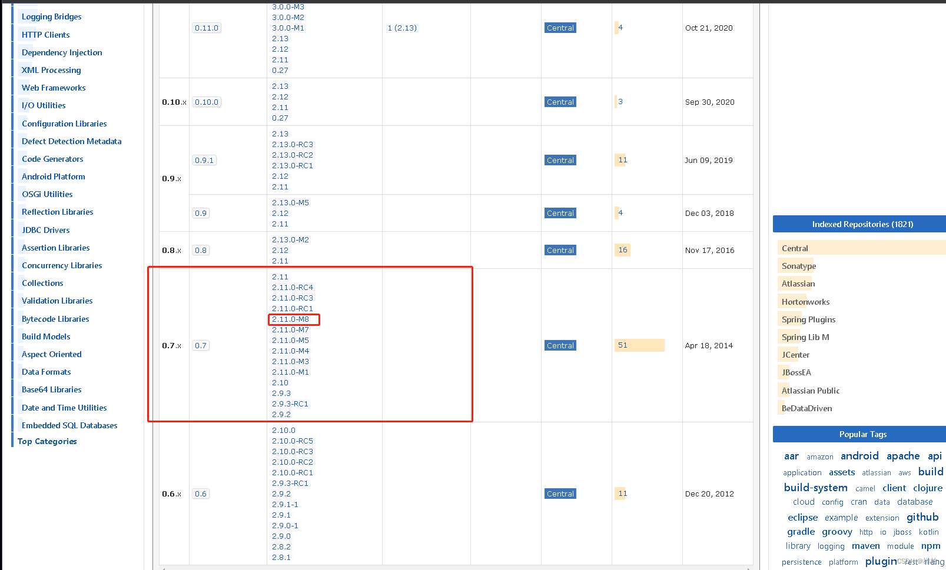This screenshot has height=570, width=946.
Task: Open Central in Indexed Repositories list
Action: tap(795, 248)
